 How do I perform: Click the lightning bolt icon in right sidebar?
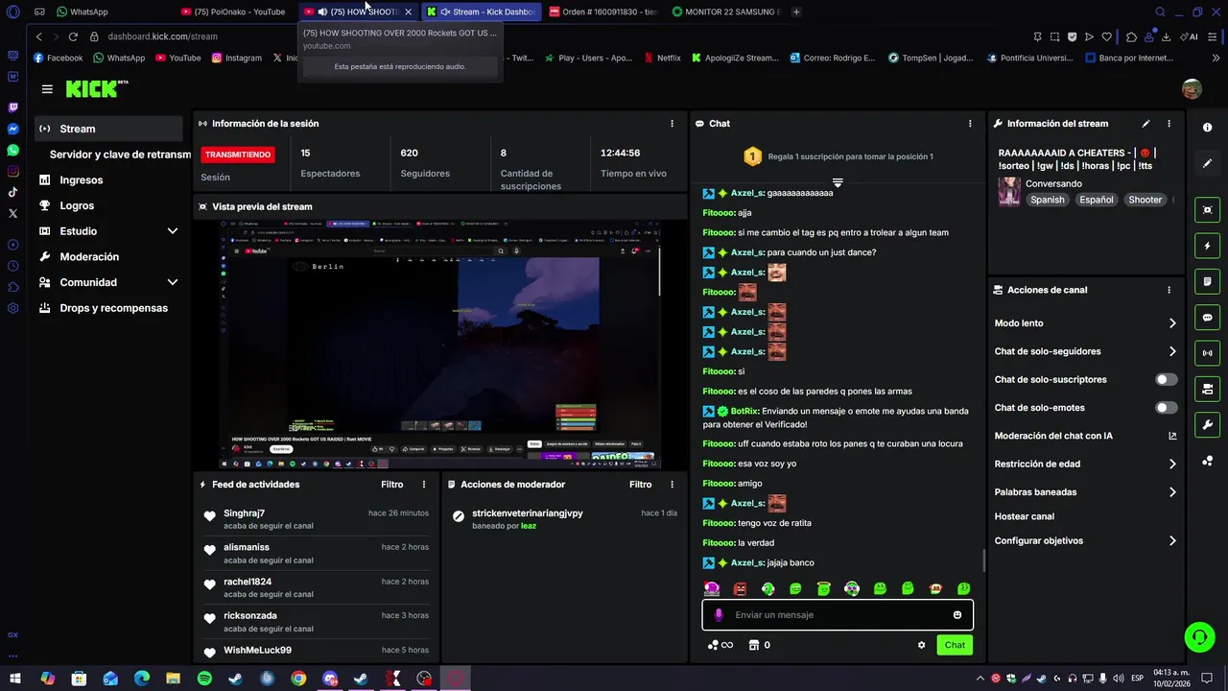coord(1207,246)
